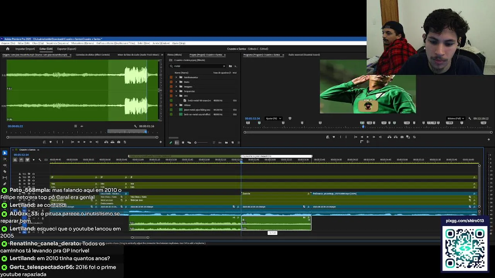495x278 pixels.
Task: Open Sequência (Sequence) menu
Action: point(58,43)
